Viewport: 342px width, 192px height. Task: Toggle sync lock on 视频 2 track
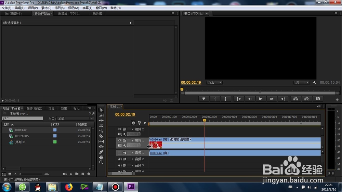(x=124, y=129)
